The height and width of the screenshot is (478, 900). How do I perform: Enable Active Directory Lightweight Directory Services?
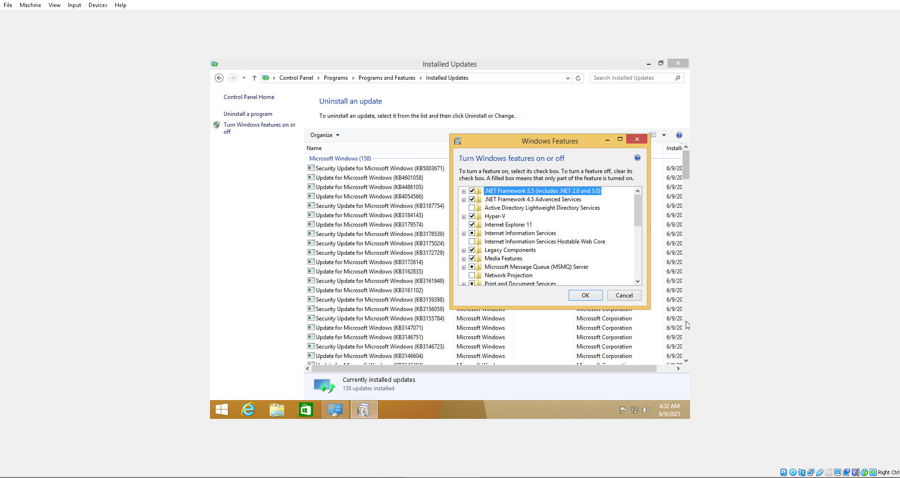tap(472, 208)
